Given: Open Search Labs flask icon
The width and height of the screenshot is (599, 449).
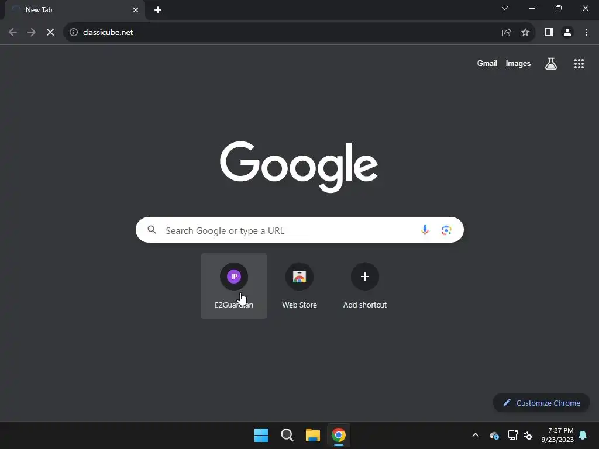Looking at the screenshot, I should pos(551,63).
